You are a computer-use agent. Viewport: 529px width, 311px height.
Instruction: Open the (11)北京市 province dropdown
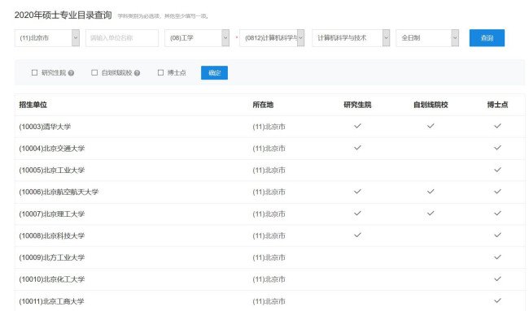(x=47, y=38)
